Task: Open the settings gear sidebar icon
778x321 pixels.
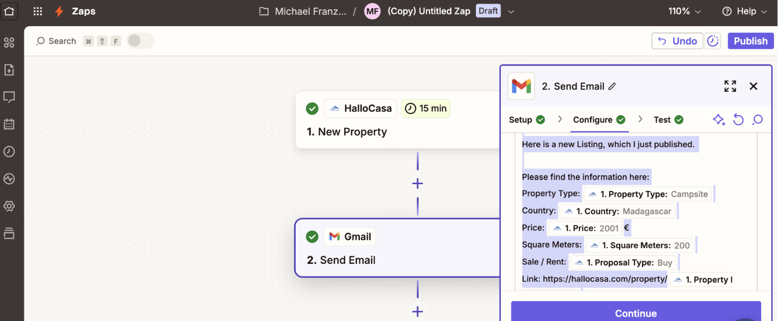Action: coord(9,206)
